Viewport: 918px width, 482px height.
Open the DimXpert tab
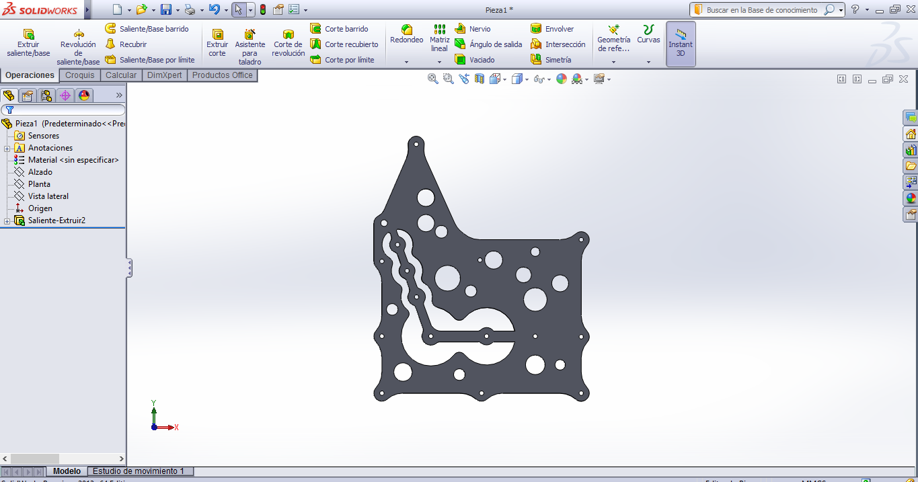click(x=165, y=75)
